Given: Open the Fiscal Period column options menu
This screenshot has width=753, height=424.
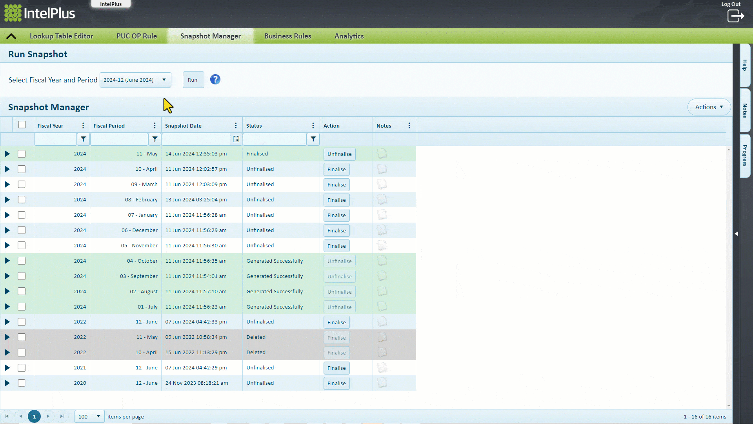Looking at the screenshot, I should 155,126.
